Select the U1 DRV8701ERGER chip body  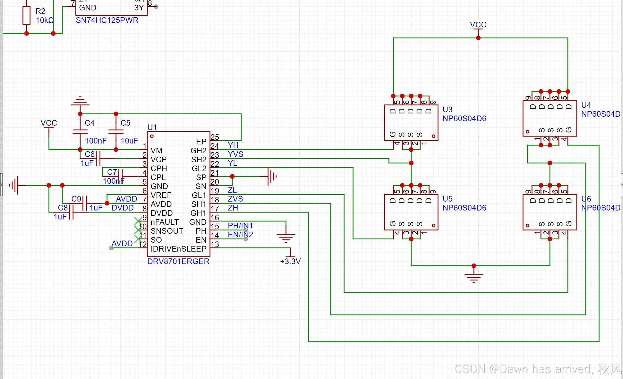coord(178,194)
